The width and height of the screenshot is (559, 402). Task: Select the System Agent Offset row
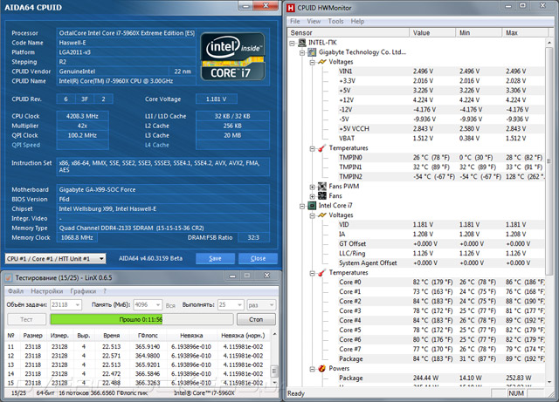(x=441, y=262)
